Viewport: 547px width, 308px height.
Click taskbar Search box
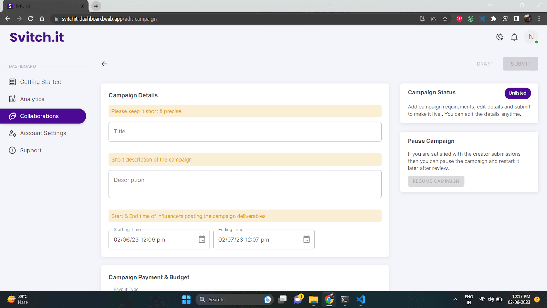(x=235, y=299)
